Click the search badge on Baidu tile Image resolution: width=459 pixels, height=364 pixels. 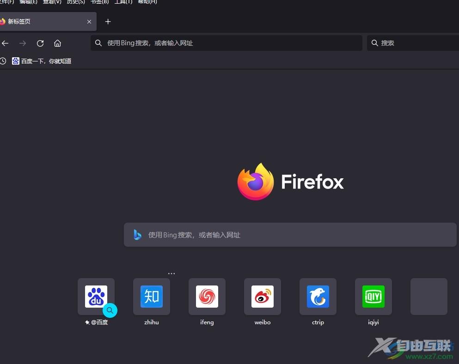110,310
